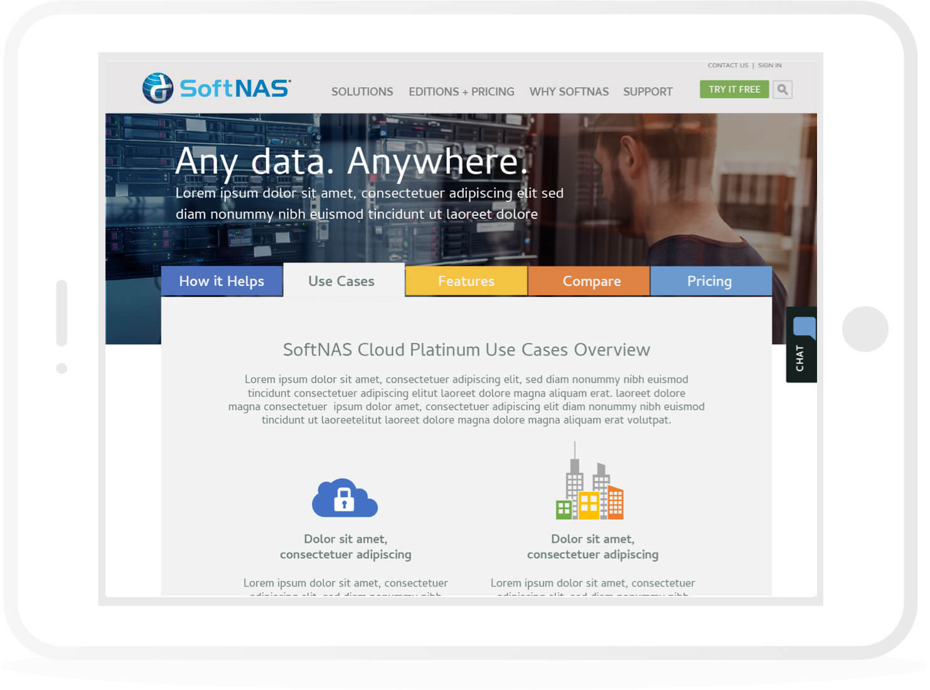Click the heading under the city buildings icon
The height and width of the screenshot is (690, 930).
(x=592, y=546)
